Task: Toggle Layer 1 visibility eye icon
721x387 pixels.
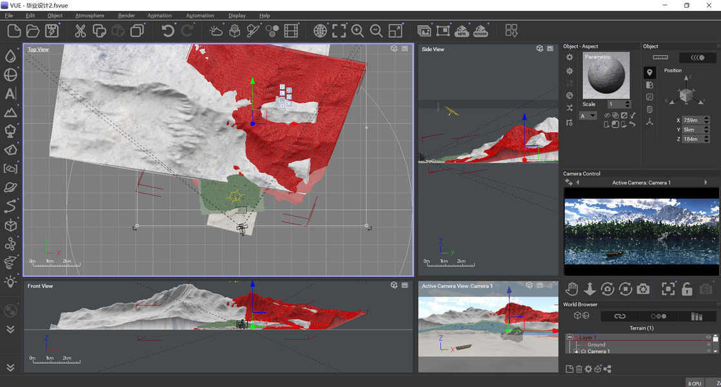Action: coord(709,337)
